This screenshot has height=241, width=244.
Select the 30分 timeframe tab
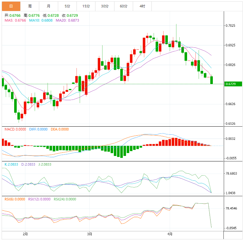coord(105,6)
